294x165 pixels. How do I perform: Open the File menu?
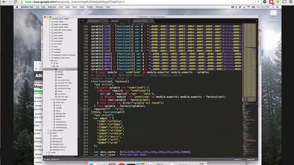[x=38, y=7]
